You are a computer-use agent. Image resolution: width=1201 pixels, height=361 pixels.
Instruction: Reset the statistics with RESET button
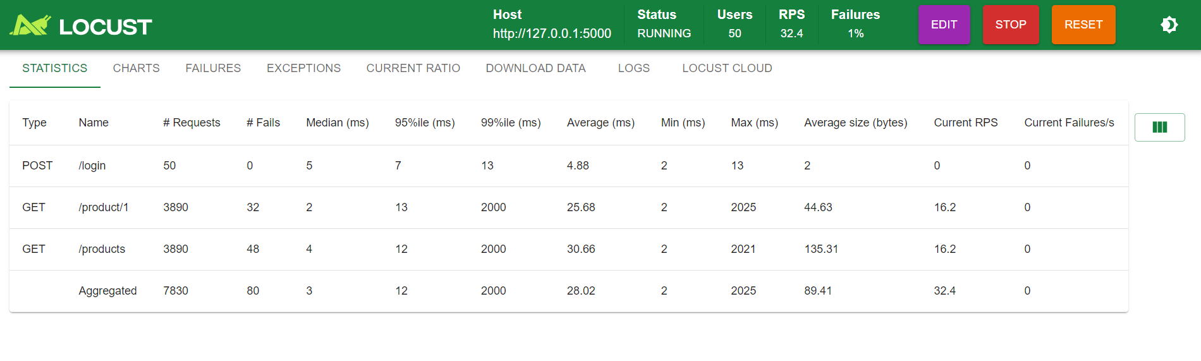point(1083,25)
